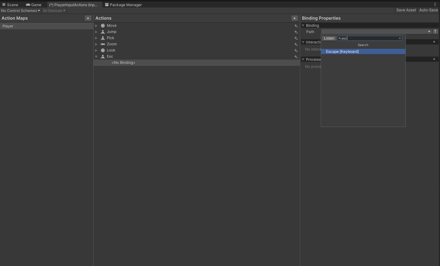Collapse the Esc action foldout

96,57
